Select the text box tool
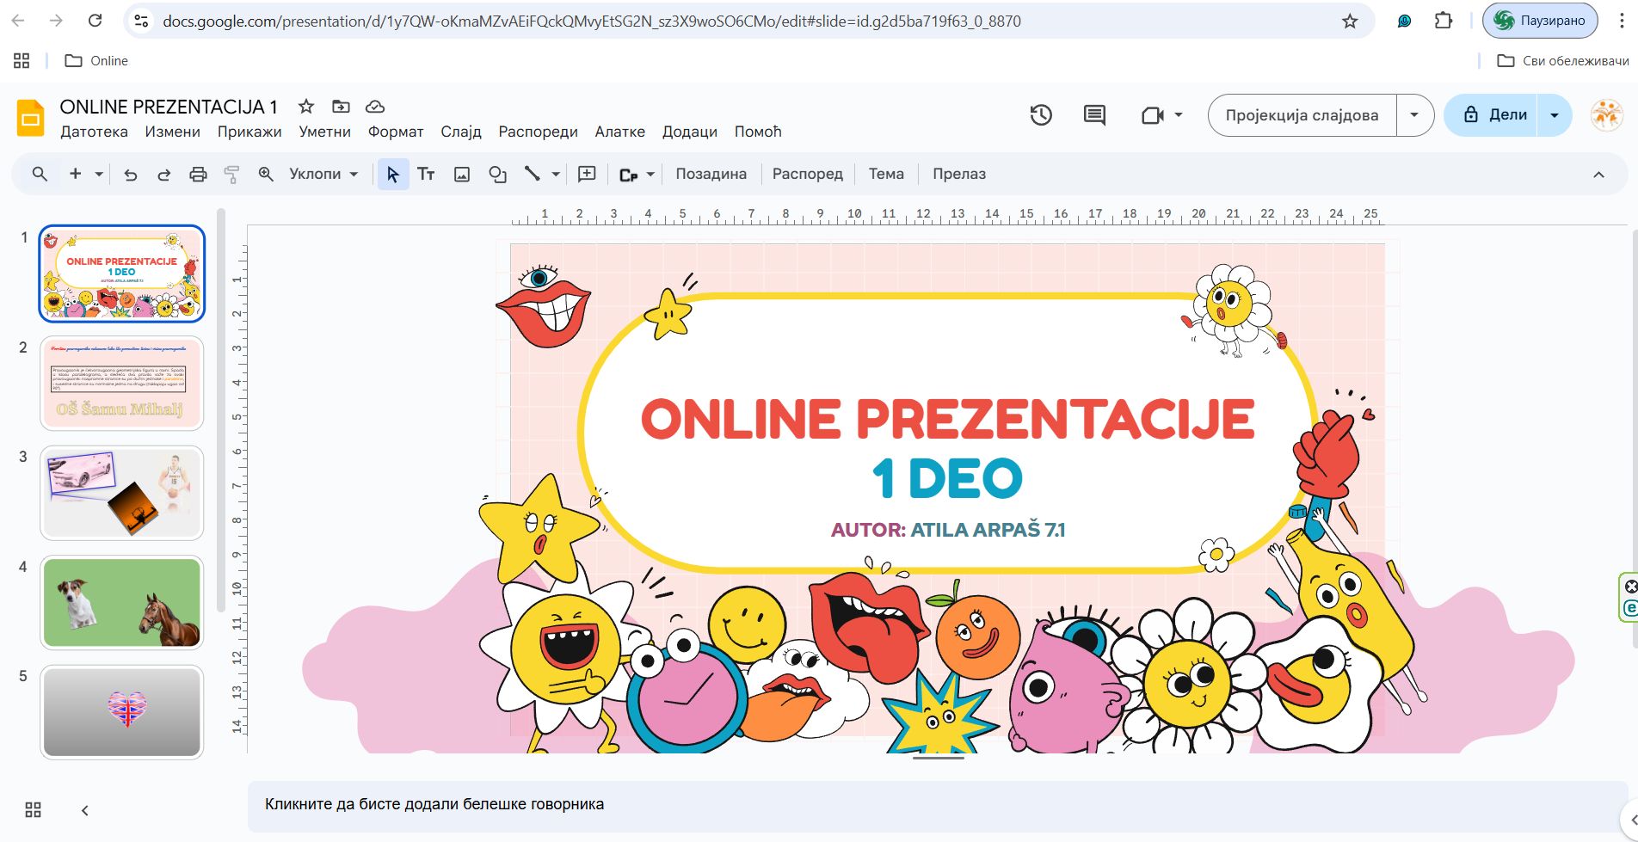This screenshot has height=842, width=1638. (x=426, y=175)
